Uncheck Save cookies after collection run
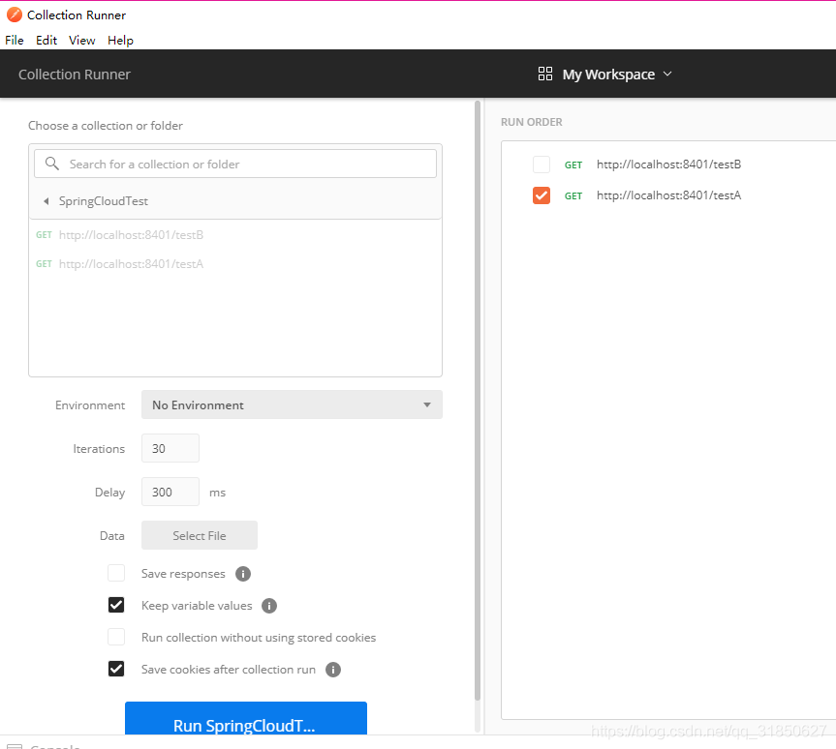The height and width of the screenshot is (749, 836). click(x=116, y=669)
